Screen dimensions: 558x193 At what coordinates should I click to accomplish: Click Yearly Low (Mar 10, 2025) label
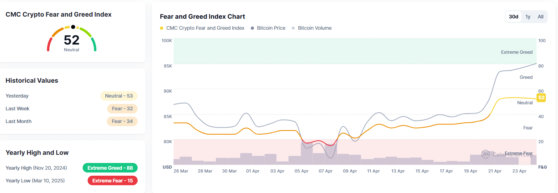click(x=35, y=181)
